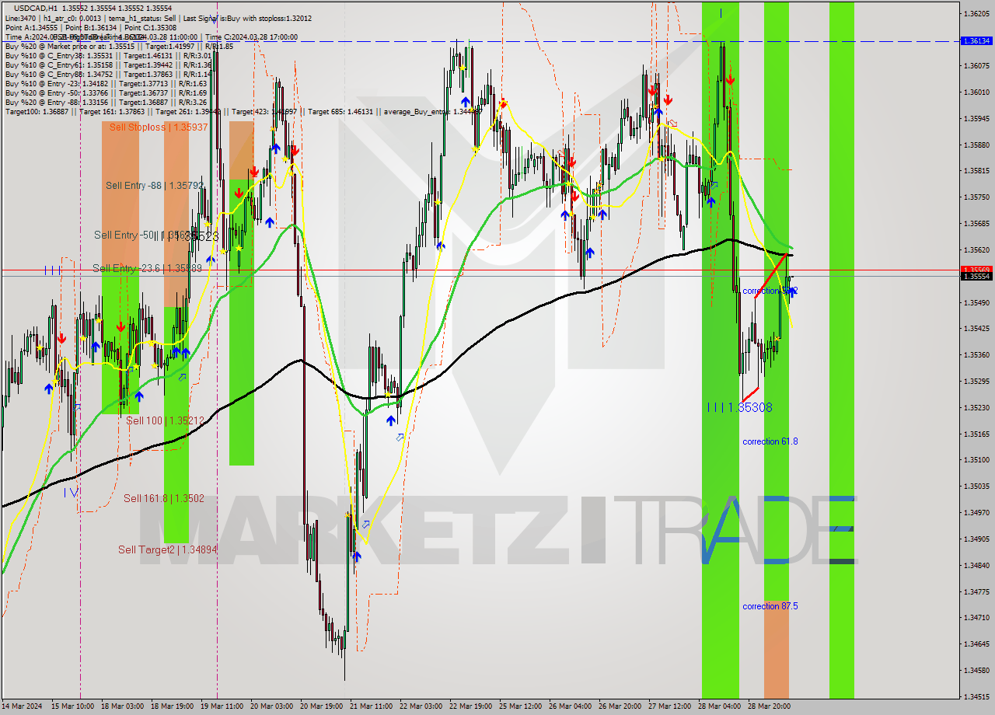Click the 'I V' wave label
995x715 pixels.
click(x=71, y=492)
